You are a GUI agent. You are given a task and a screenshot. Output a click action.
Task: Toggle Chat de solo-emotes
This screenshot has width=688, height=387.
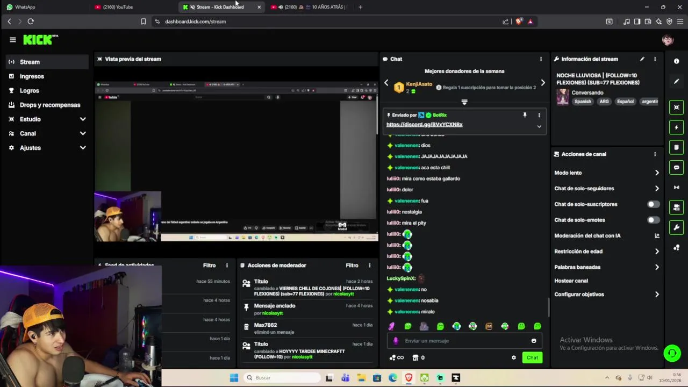tap(654, 220)
